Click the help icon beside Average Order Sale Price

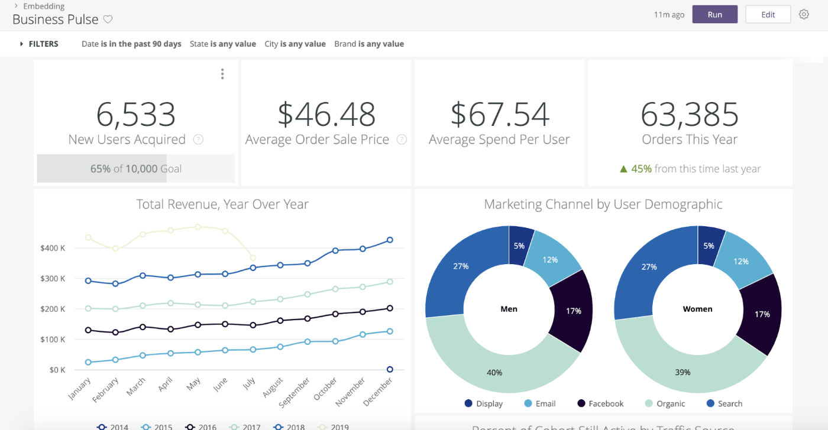pos(402,139)
